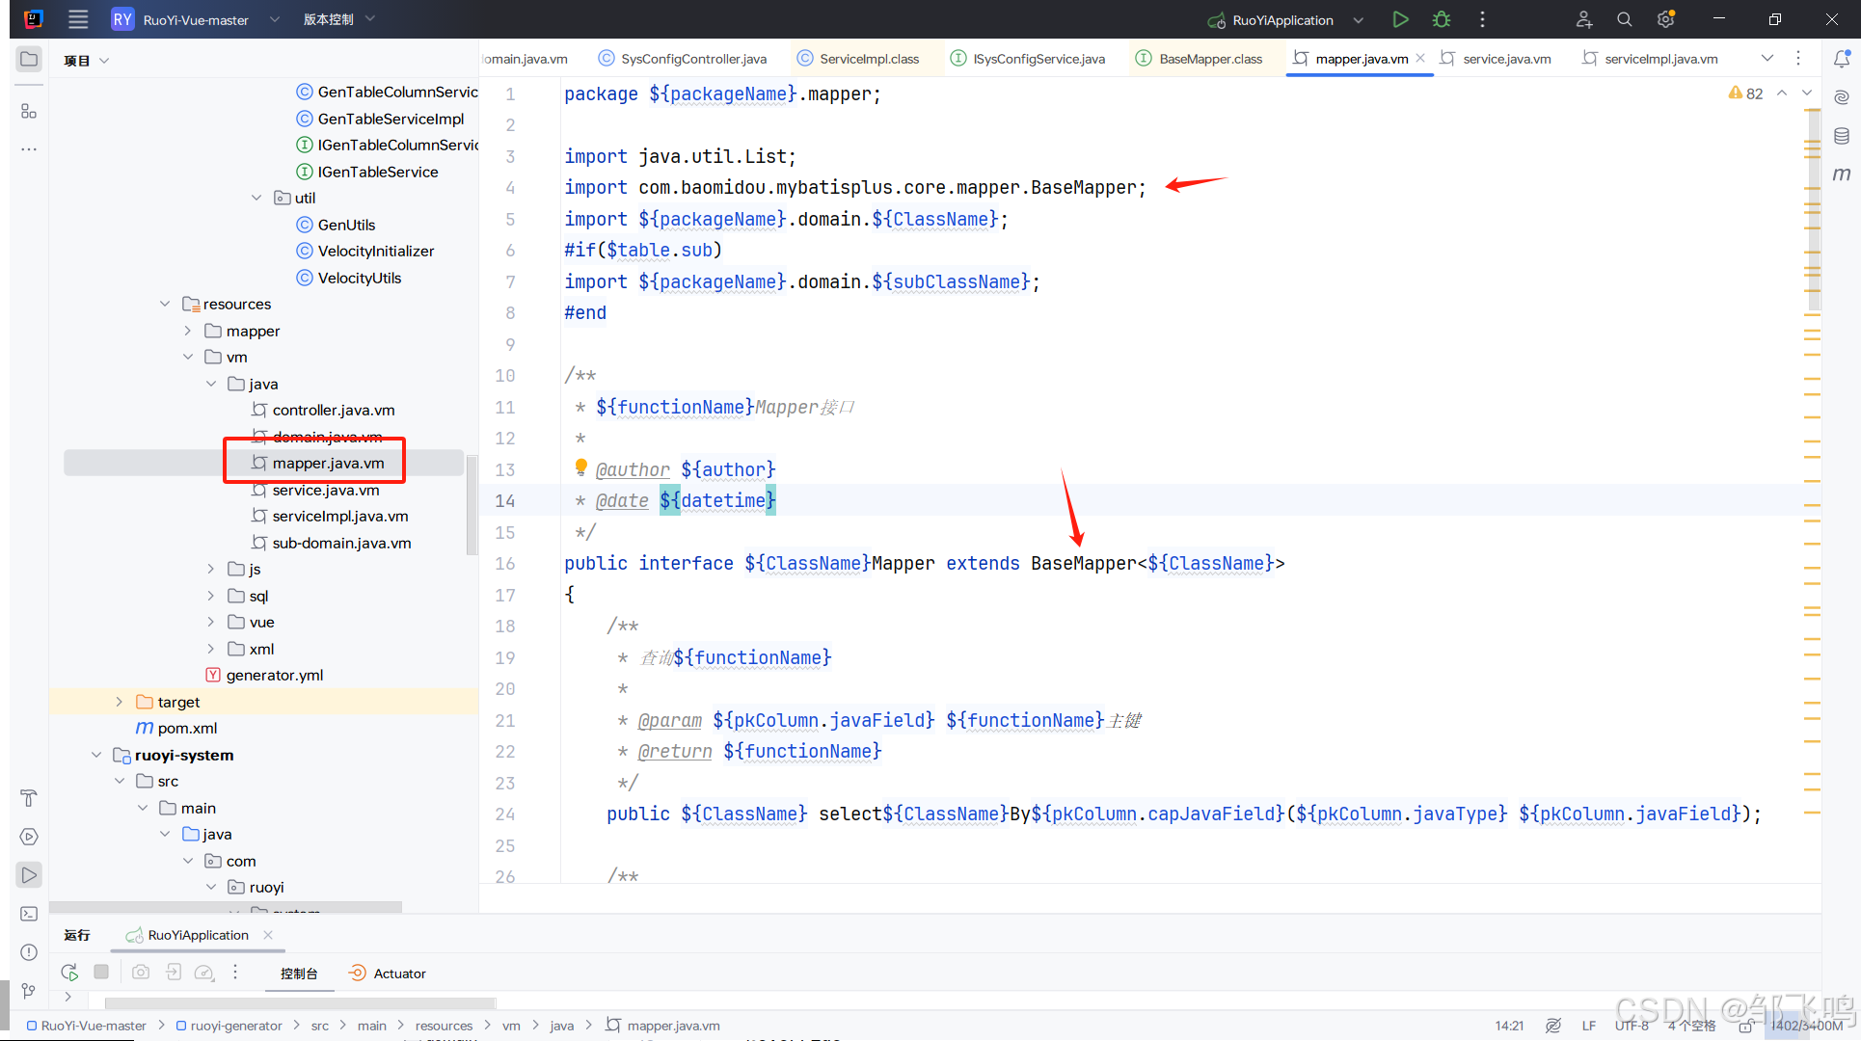
Task: Click the UTF-8 encoding status item
Action: [x=1632, y=1026]
